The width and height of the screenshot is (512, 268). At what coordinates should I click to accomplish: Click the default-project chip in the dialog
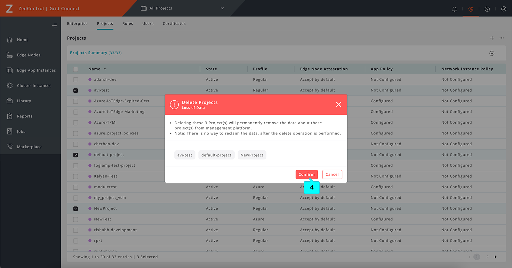point(216,155)
